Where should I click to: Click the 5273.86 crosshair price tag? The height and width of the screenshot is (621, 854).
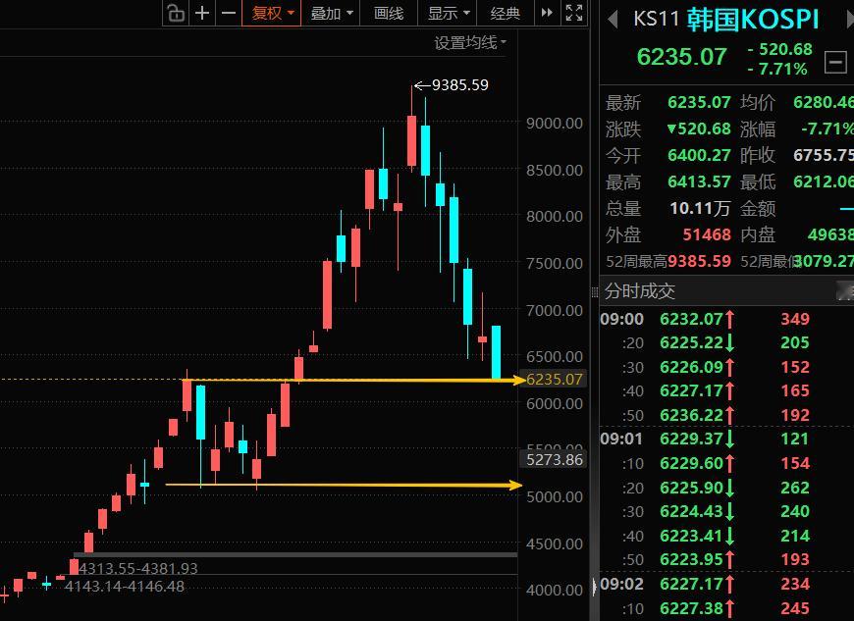point(554,459)
